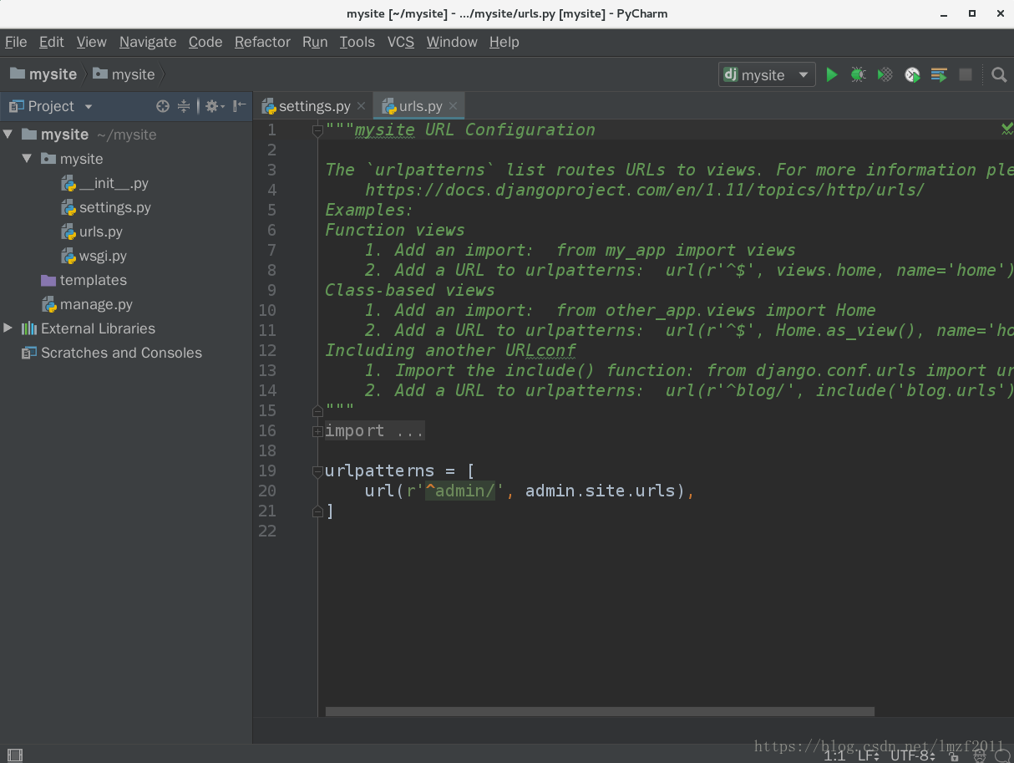Image resolution: width=1014 pixels, height=763 pixels.
Task: Collapse the inner mysite package folder
Action: [x=27, y=158]
